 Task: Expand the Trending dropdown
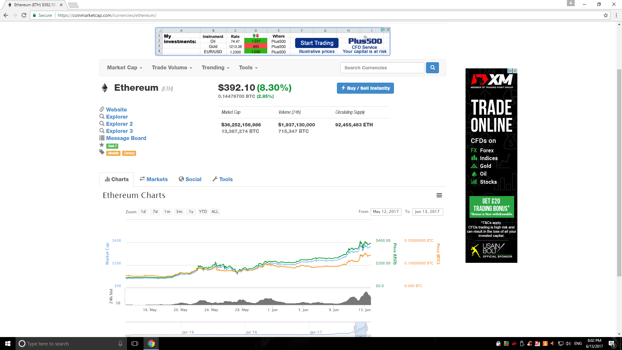pyautogui.click(x=215, y=68)
